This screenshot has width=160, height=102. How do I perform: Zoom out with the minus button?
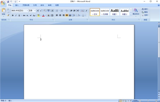(140, 101)
